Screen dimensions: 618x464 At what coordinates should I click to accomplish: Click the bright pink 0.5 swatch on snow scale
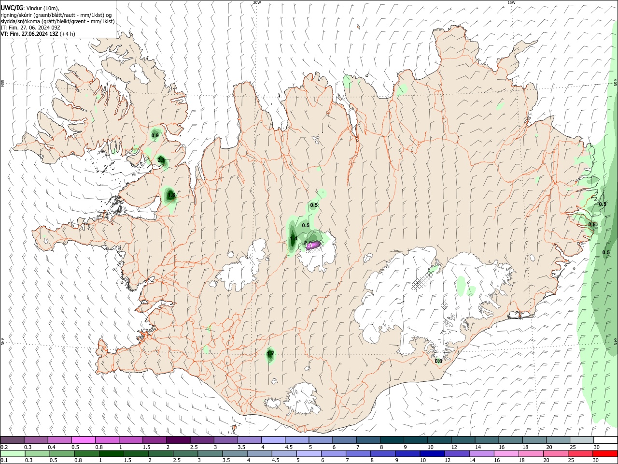coord(83,440)
